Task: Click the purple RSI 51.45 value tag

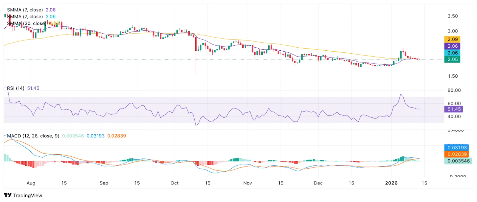Action: 454,109
